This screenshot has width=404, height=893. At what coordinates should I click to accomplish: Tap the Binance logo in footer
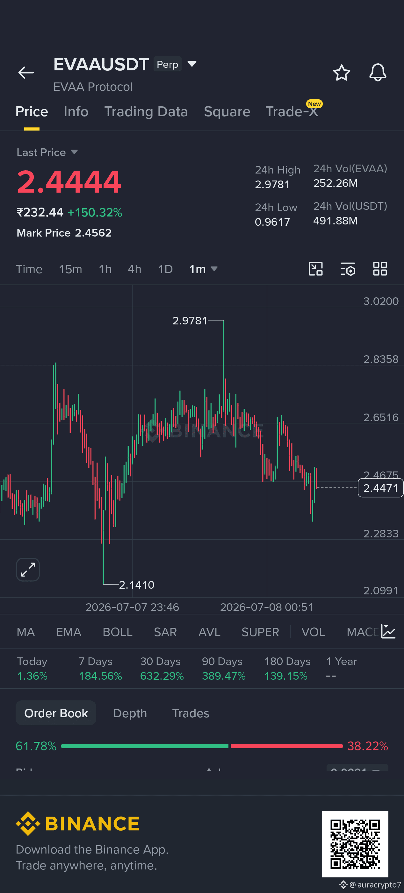pyautogui.click(x=77, y=823)
